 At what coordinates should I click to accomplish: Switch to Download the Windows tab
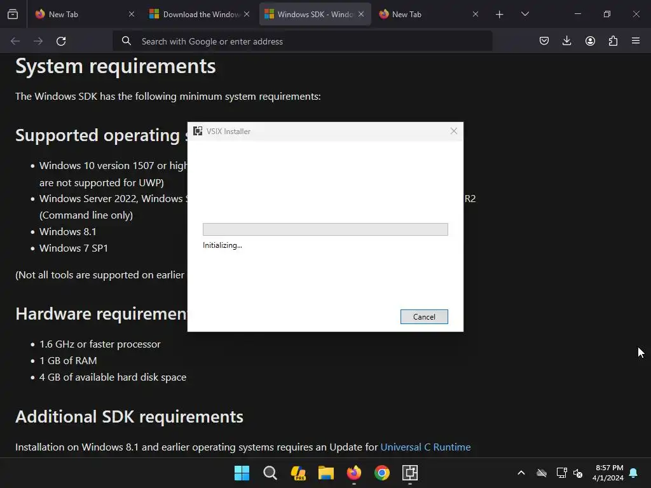(x=199, y=14)
